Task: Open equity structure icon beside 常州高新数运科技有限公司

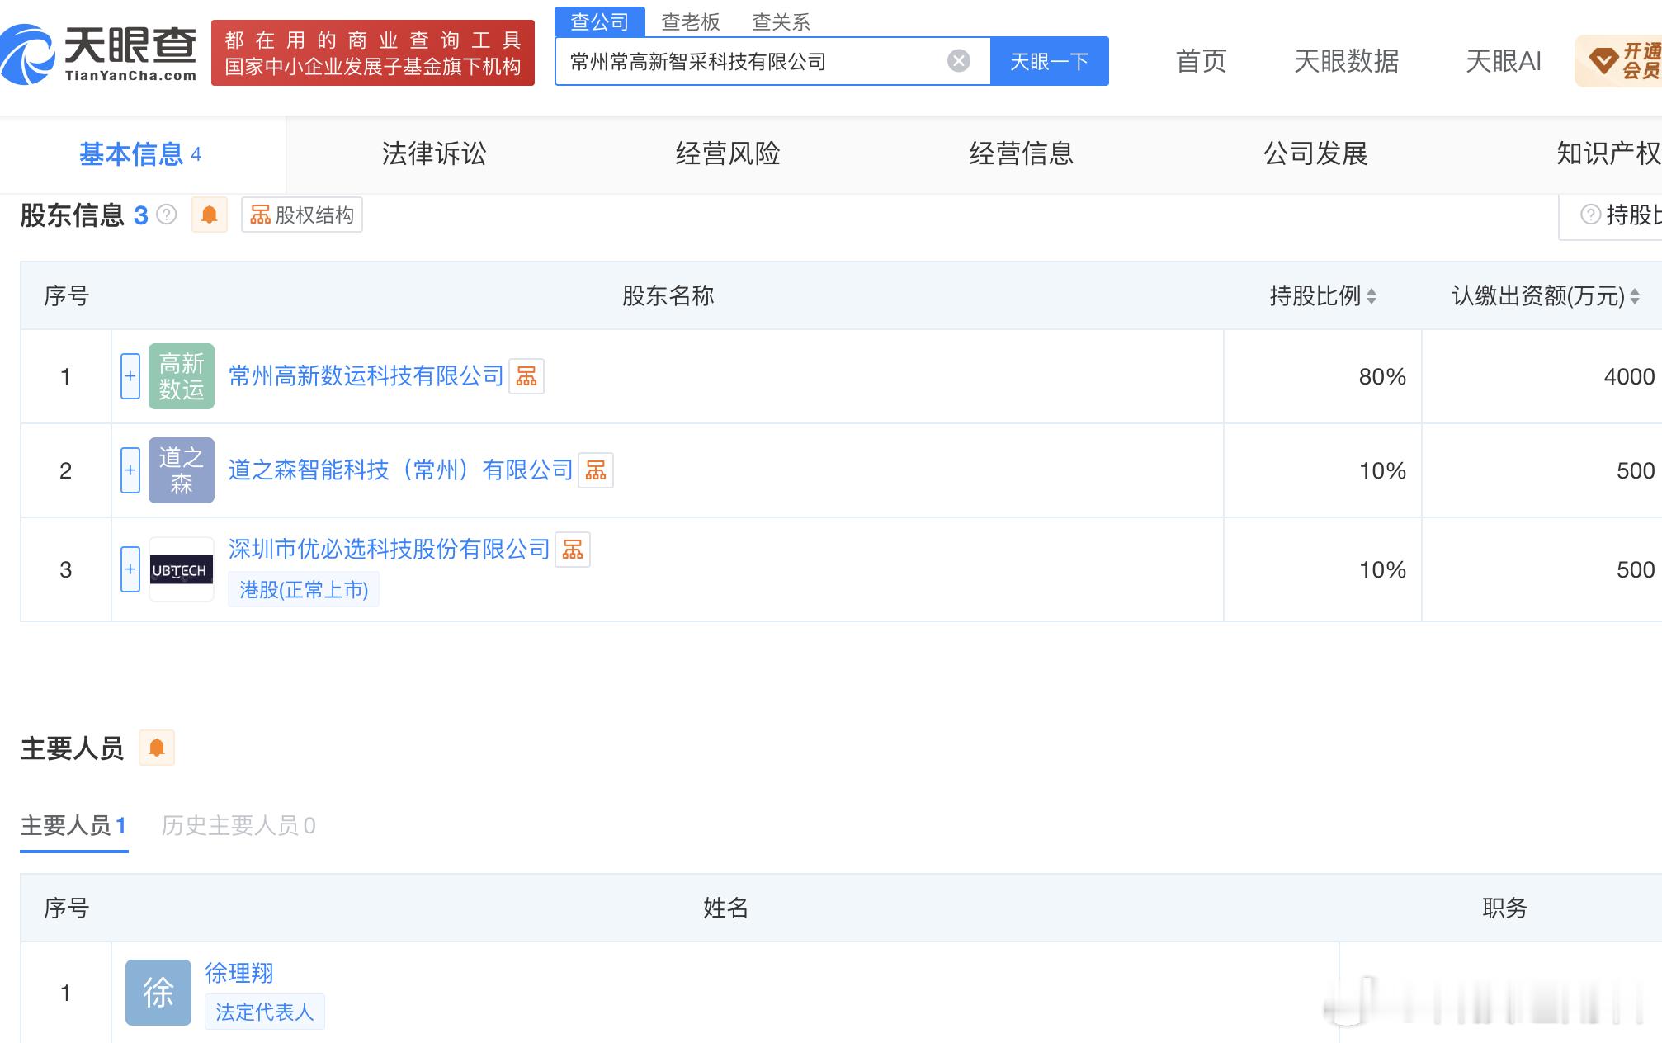Action: tap(526, 376)
